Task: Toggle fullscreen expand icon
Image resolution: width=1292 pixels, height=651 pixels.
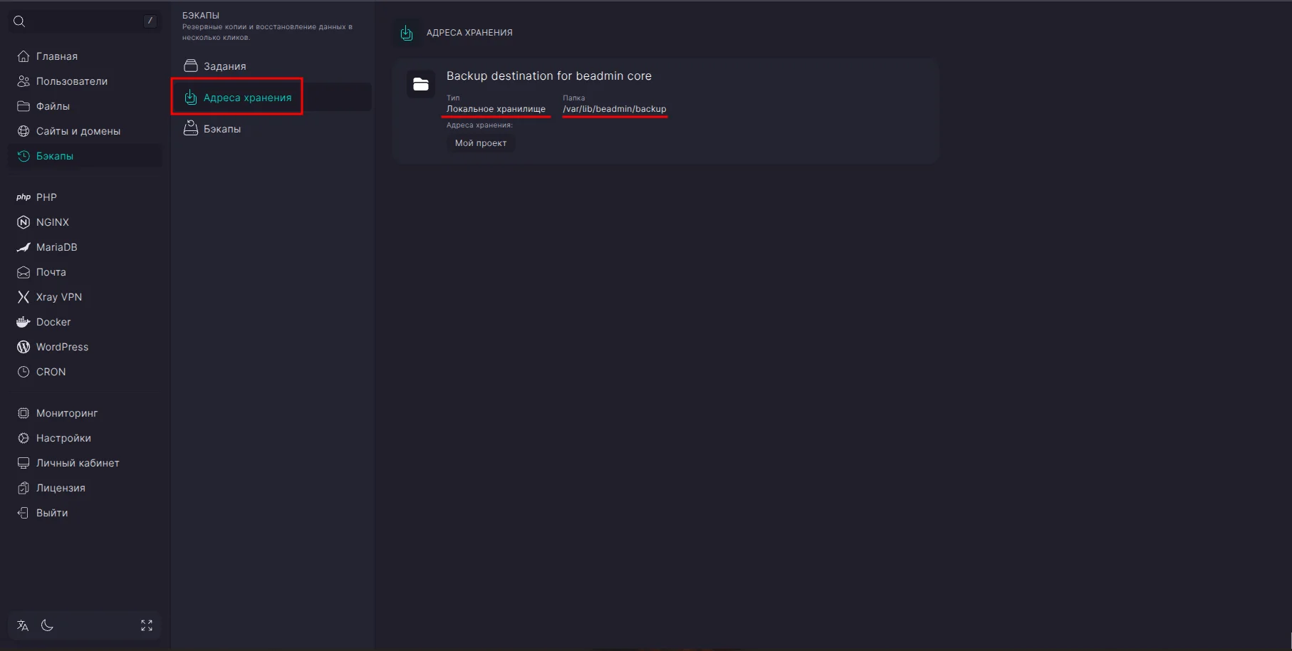Action: click(x=147, y=625)
